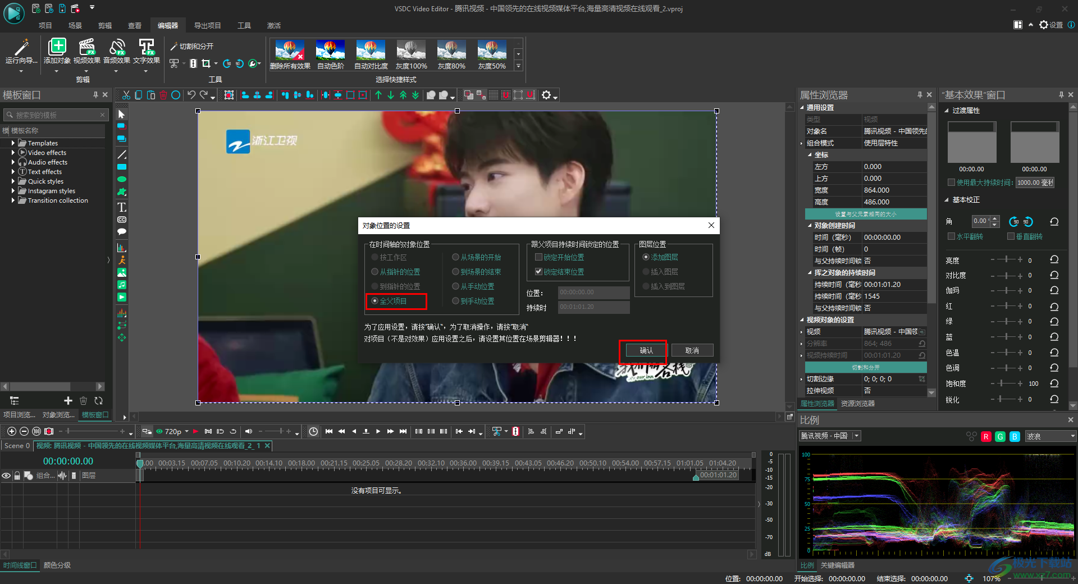Switch to the 资源浏览器 tab
The image size is (1078, 584).
tap(857, 404)
